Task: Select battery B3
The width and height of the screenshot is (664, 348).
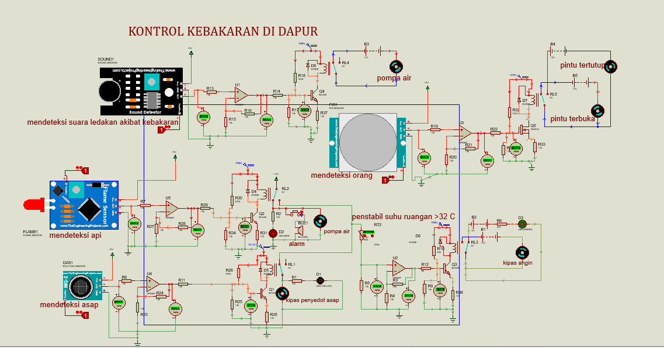Action: click(373, 51)
